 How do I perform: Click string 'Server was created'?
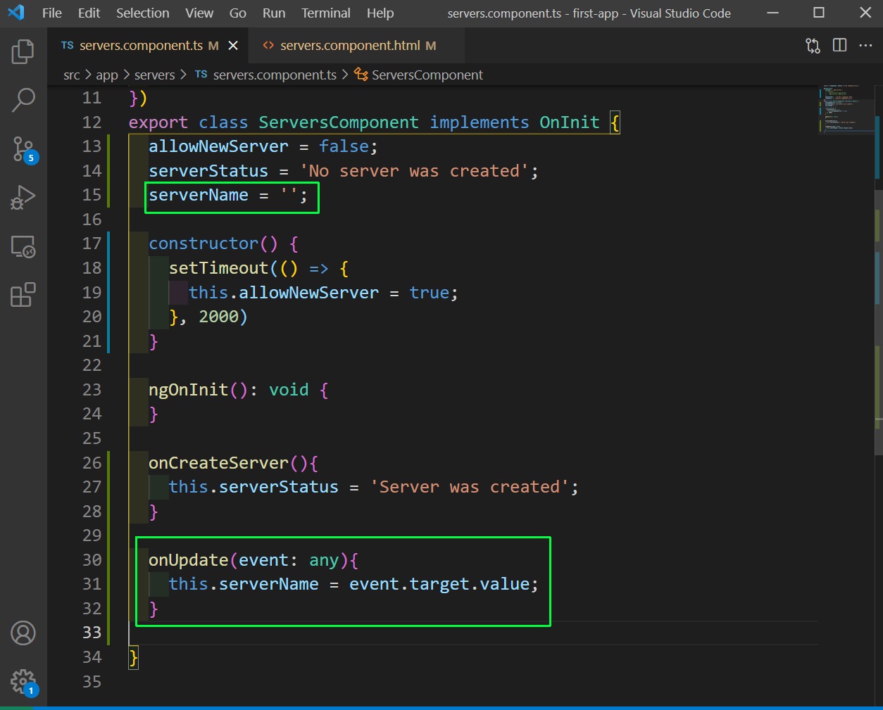pyautogui.click(x=469, y=487)
